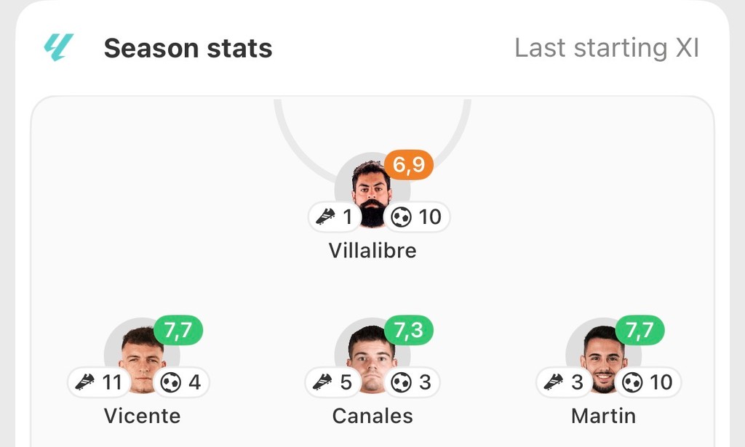Click Villalibre's goals football icon
This screenshot has width=745, height=447.
pos(402,217)
